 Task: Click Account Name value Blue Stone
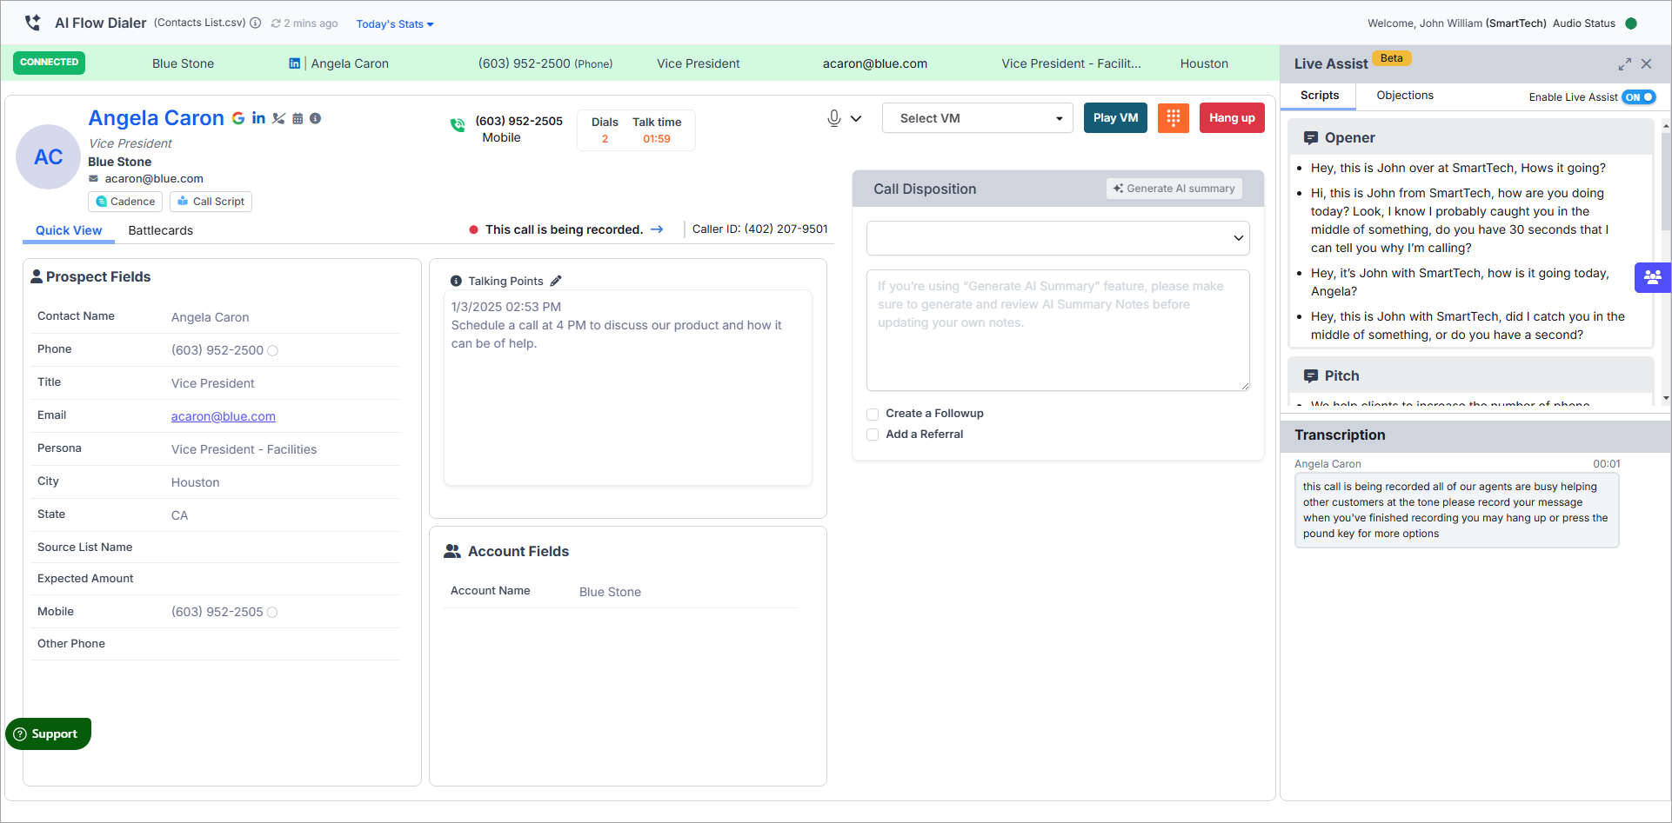pos(610,593)
